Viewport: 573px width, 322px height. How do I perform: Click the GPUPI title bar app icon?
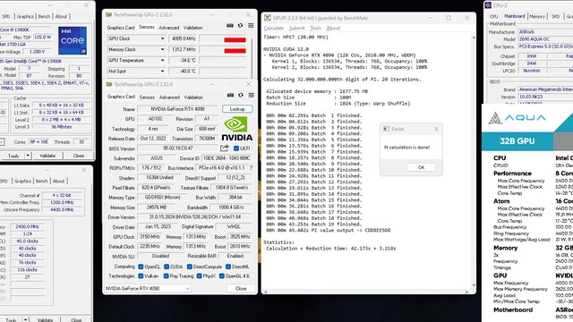click(268, 18)
